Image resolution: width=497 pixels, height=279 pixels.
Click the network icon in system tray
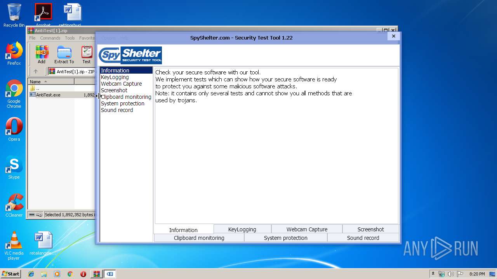tap(441, 274)
